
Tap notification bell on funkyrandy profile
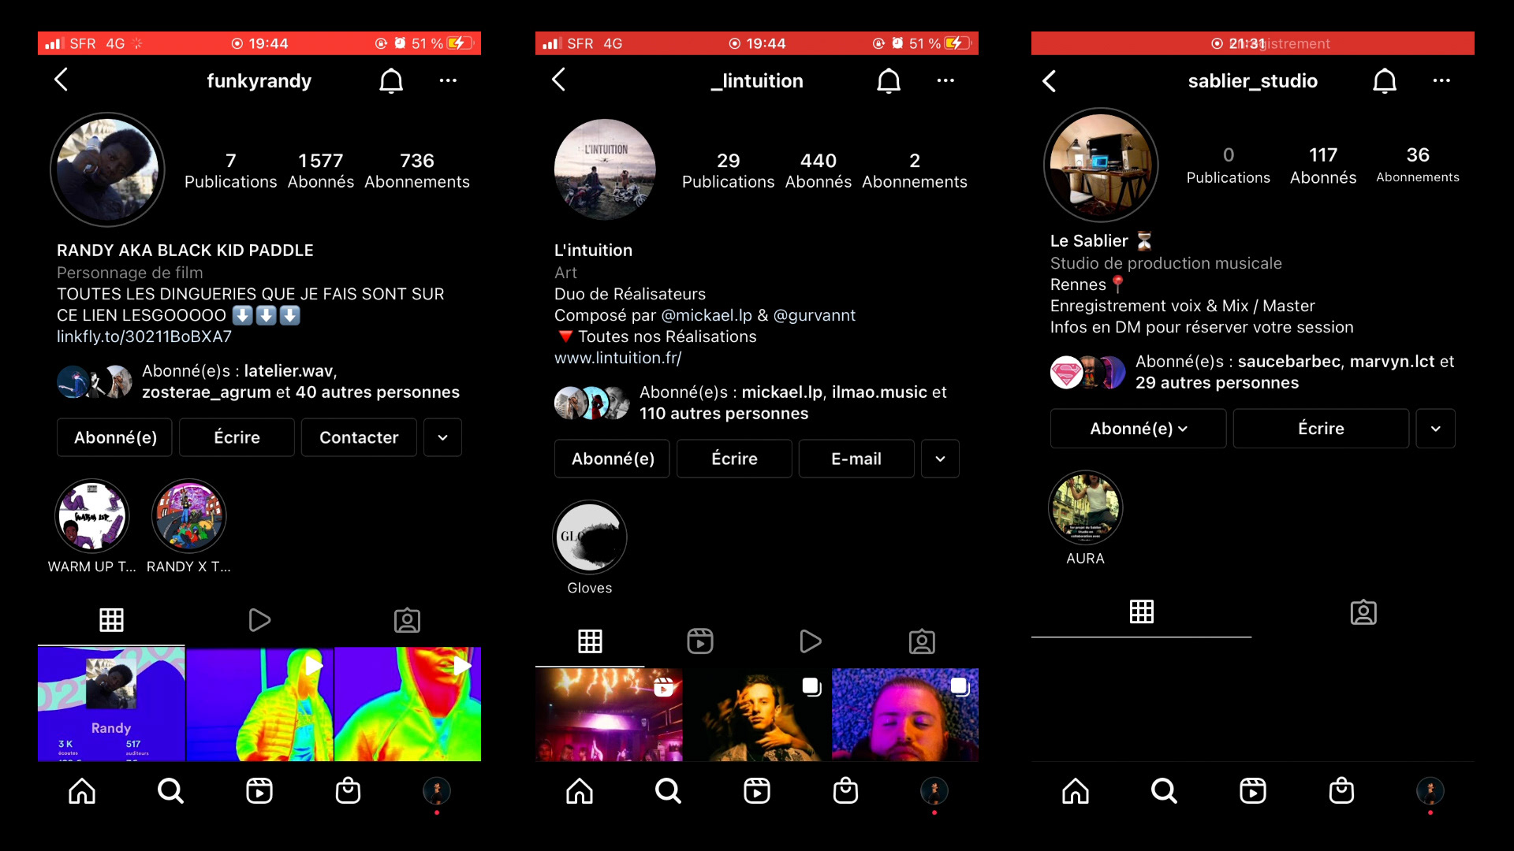[391, 80]
